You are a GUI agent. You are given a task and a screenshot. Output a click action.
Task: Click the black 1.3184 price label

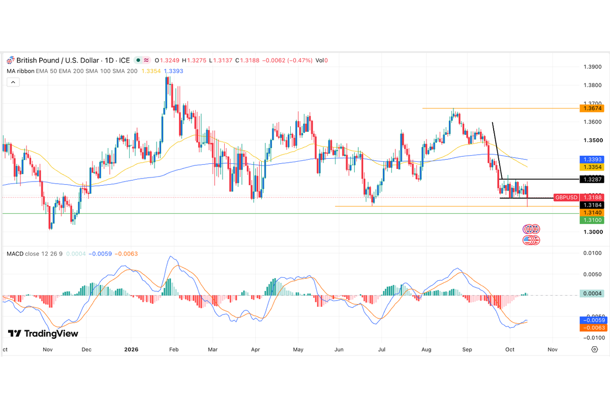click(592, 205)
